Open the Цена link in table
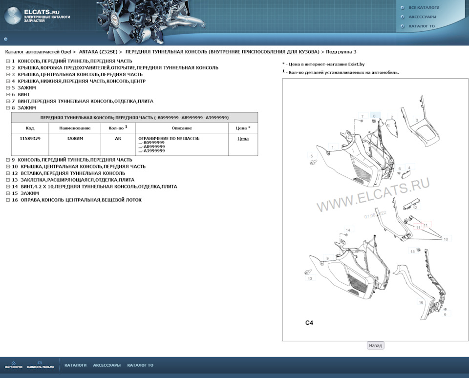Viewport: 469px width, 378px height. [x=243, y=139]
